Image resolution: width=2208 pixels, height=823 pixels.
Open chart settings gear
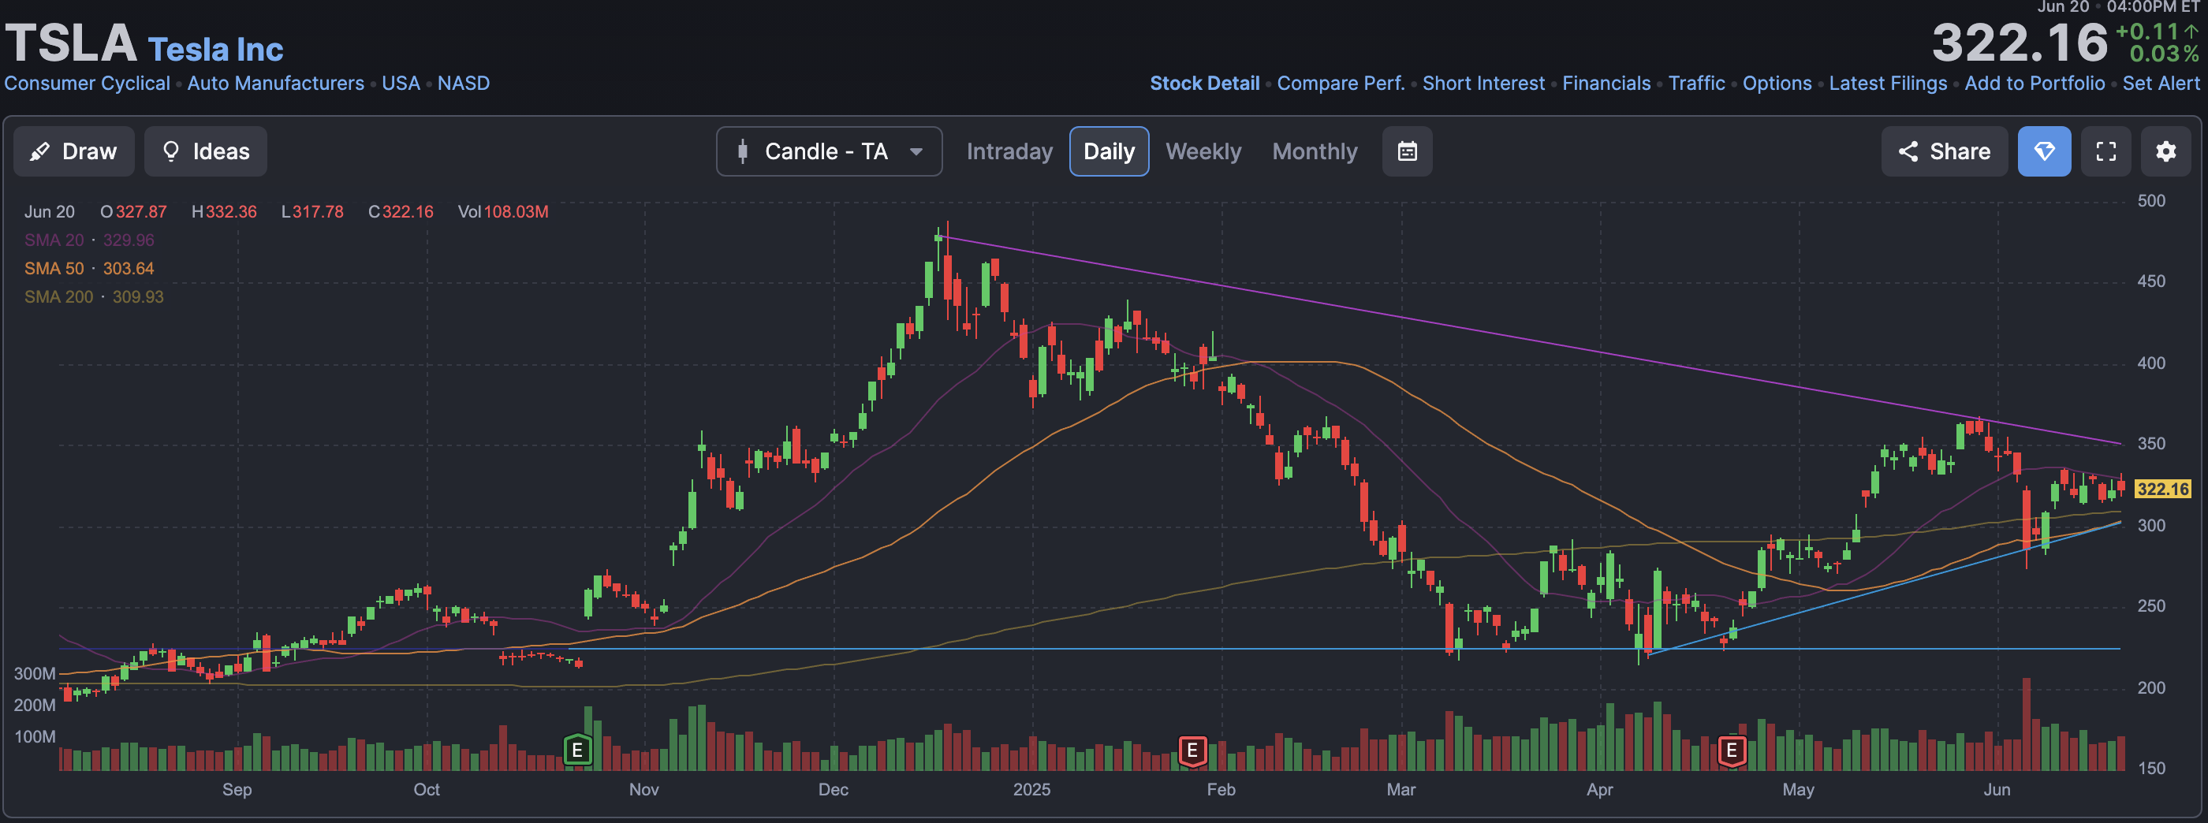[x=2165, y=151]
